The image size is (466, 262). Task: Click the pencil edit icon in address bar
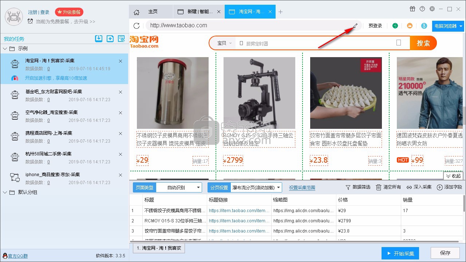(355, 25)
